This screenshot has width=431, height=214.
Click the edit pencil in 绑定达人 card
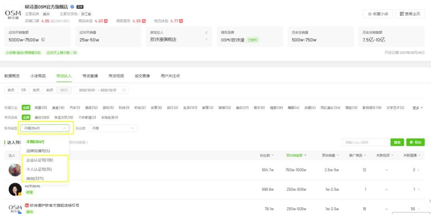pyautogui.click(x=206, y=32)
